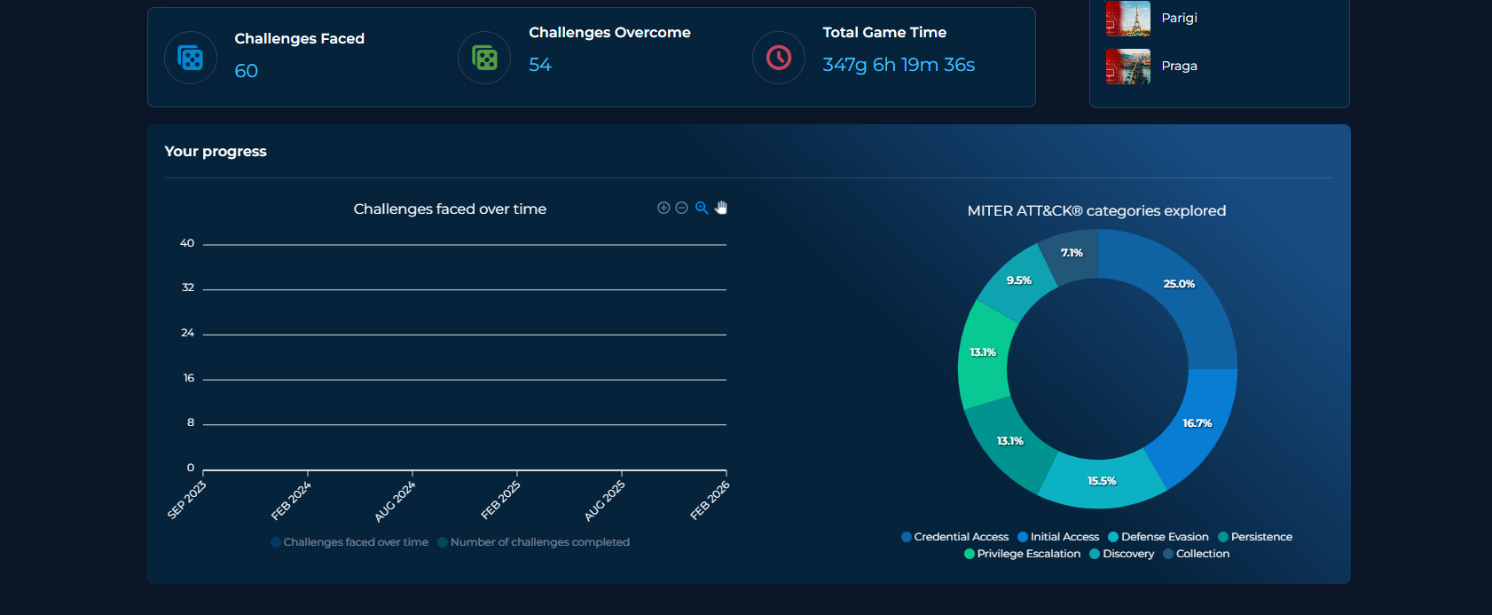Toggle Initial Access legend entry

1058,537
